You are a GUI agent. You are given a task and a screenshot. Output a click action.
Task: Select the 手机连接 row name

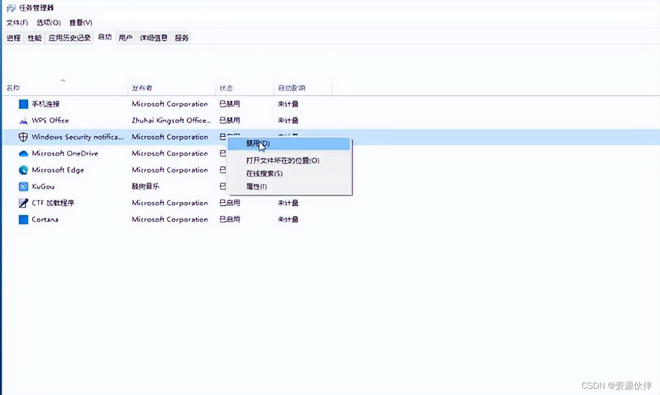pos(45,104)
